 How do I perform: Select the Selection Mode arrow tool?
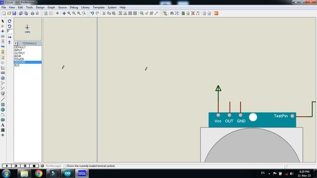(2, 21)
